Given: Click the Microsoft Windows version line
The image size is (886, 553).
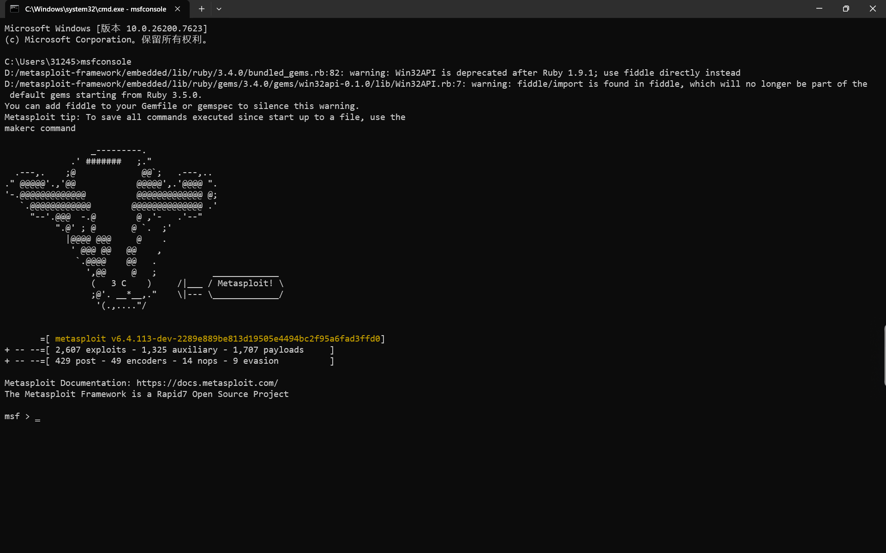Looking at the screenshot, I should click(106, 29).
